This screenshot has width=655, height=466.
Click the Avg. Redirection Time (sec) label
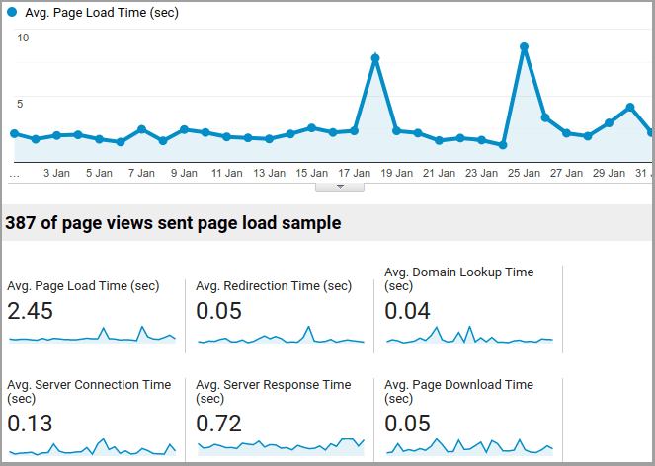[274, 286]
